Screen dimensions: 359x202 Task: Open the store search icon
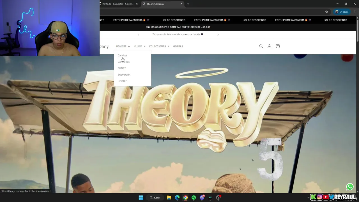pyautogui.click(x=261, y=46)
